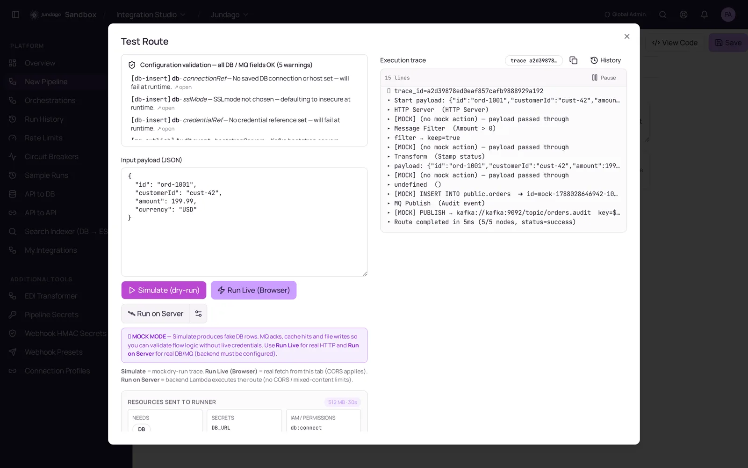Click the API to DB database icon

[13, 194]
